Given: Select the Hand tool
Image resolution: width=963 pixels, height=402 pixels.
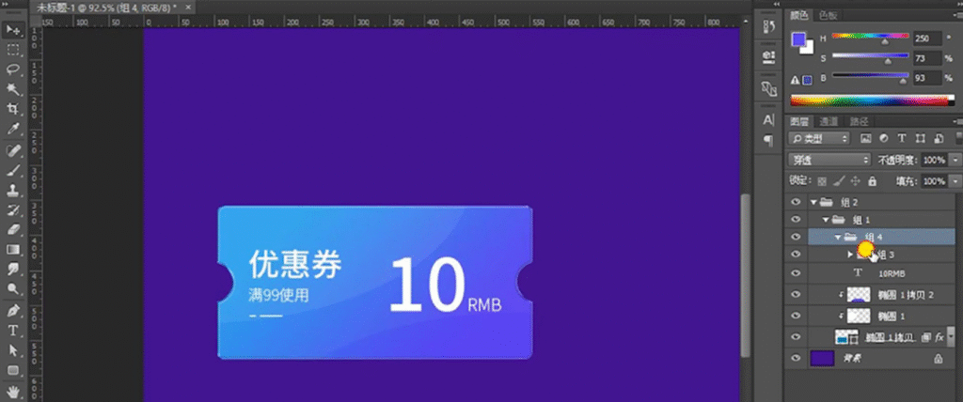Looking at the screenshot, I should pyautogui.click(x=13, y=391).
